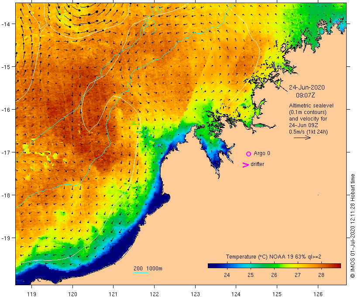Click the '119' longitude axis label
This screenshot has width=358, height=297.
click(31, 294)
